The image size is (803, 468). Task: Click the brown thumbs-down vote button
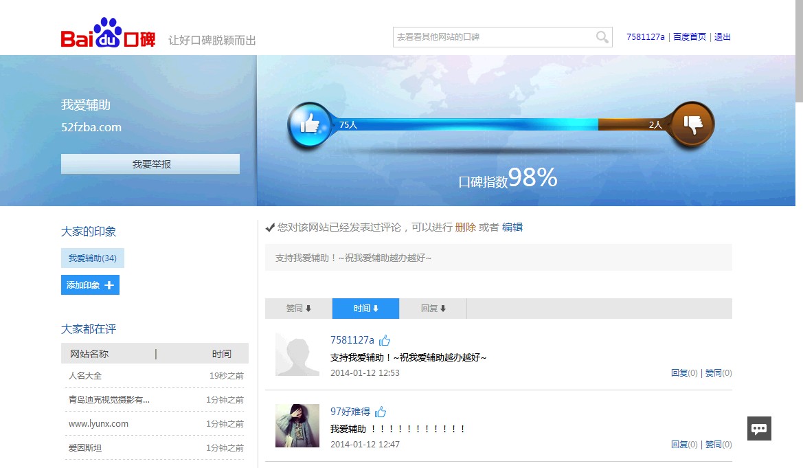click(x=692, y=124)
